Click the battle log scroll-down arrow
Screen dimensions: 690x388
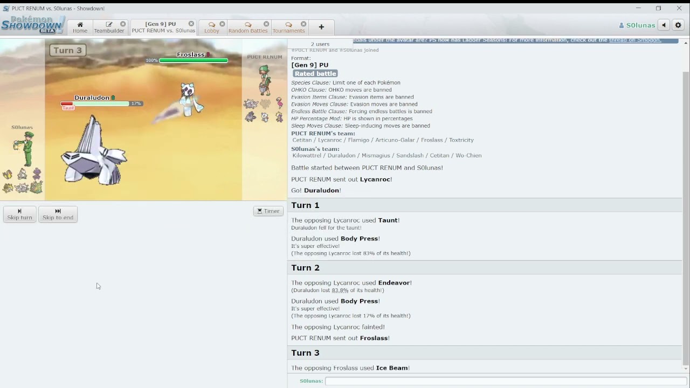(x=686, y=369)
